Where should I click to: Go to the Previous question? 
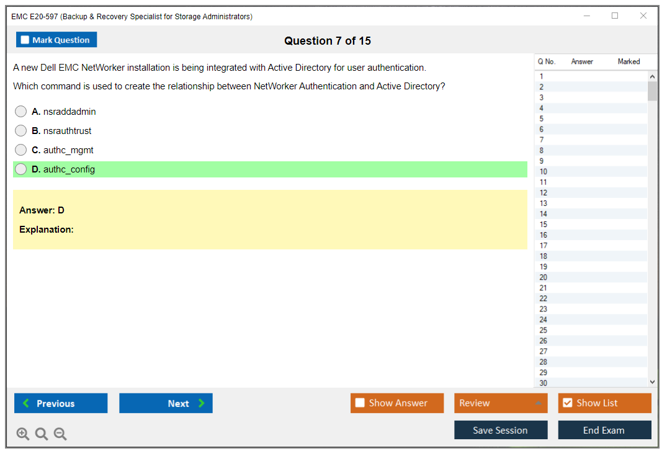click(61, 403)
